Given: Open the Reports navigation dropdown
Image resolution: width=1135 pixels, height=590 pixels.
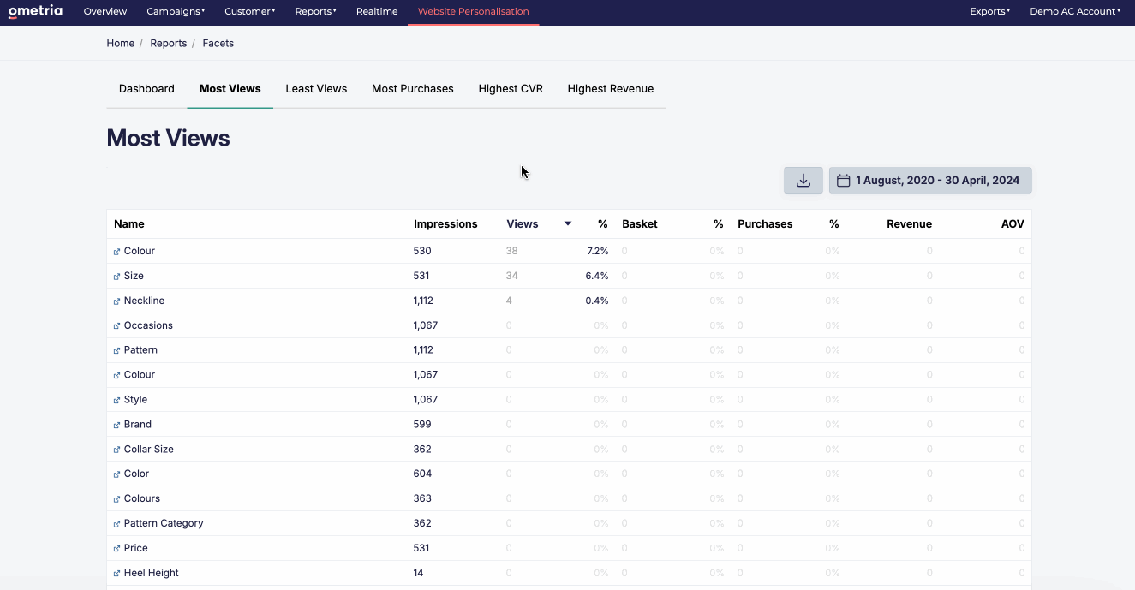Looking at the screenshot, I should tap(315, 11).
